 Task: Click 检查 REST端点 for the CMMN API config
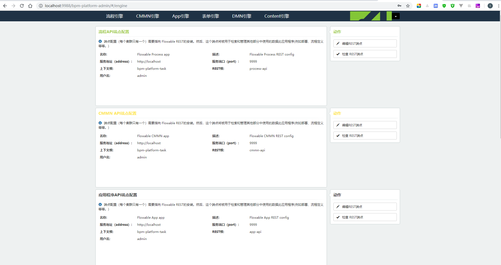(x=365, y=136)
